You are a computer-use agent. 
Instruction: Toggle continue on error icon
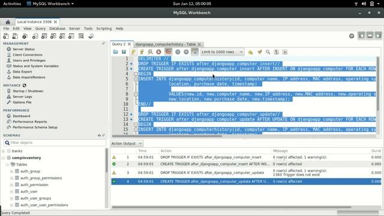point(168,52)
